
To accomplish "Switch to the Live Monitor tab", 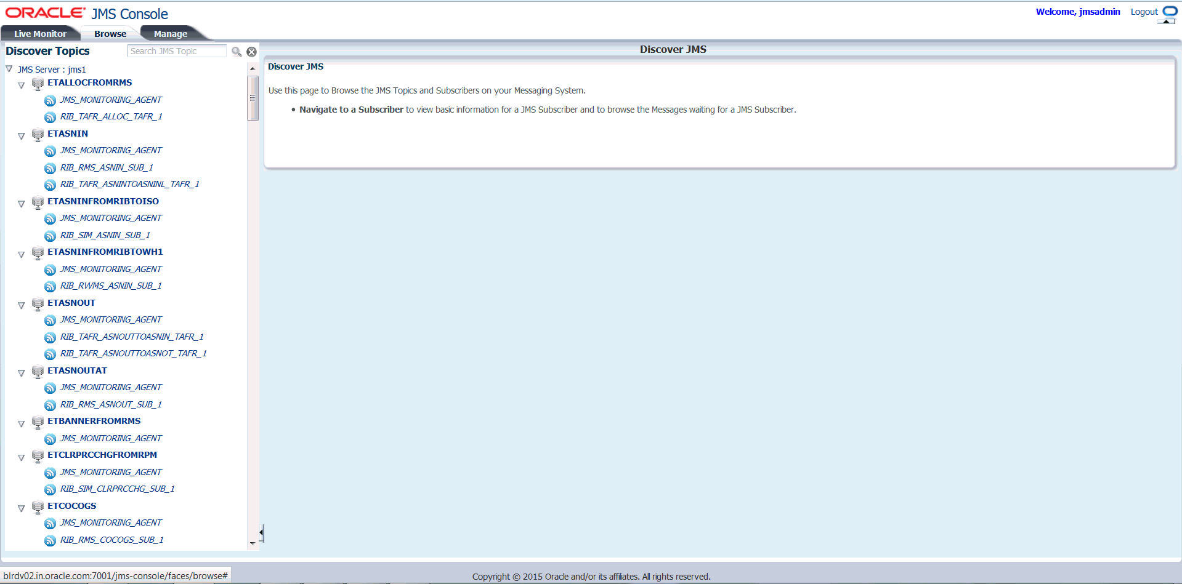I will coord(41,34).
